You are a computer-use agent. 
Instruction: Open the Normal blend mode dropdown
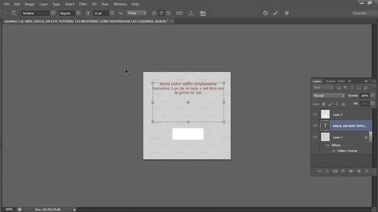click(328, 95)
